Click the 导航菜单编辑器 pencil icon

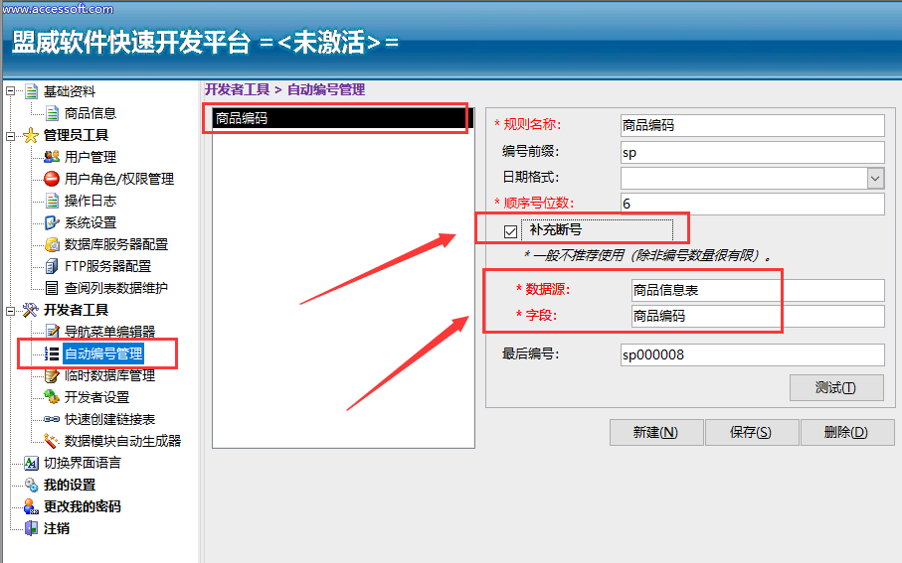point(52,332)
